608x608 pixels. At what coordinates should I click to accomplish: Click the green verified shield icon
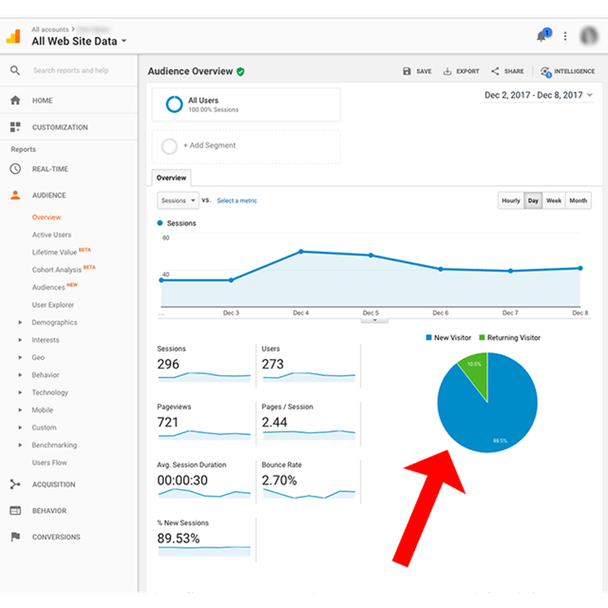click(241, 72)
